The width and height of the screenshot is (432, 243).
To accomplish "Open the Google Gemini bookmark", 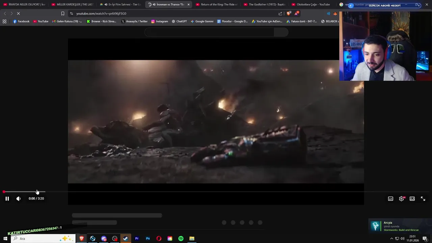I will tap(202, 21).
